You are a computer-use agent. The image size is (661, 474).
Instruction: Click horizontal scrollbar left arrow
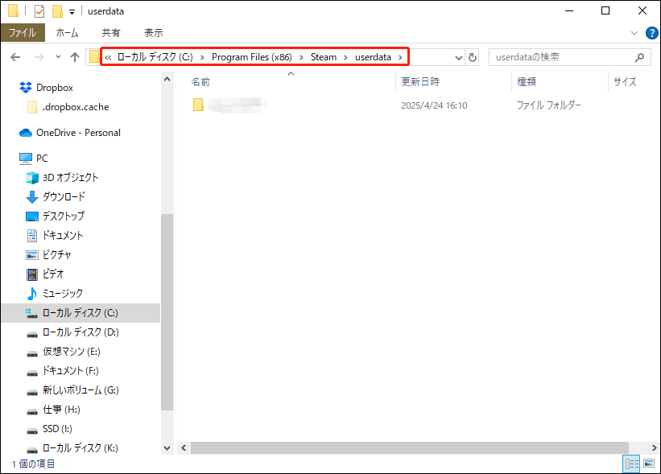click(x=184, y=448)
